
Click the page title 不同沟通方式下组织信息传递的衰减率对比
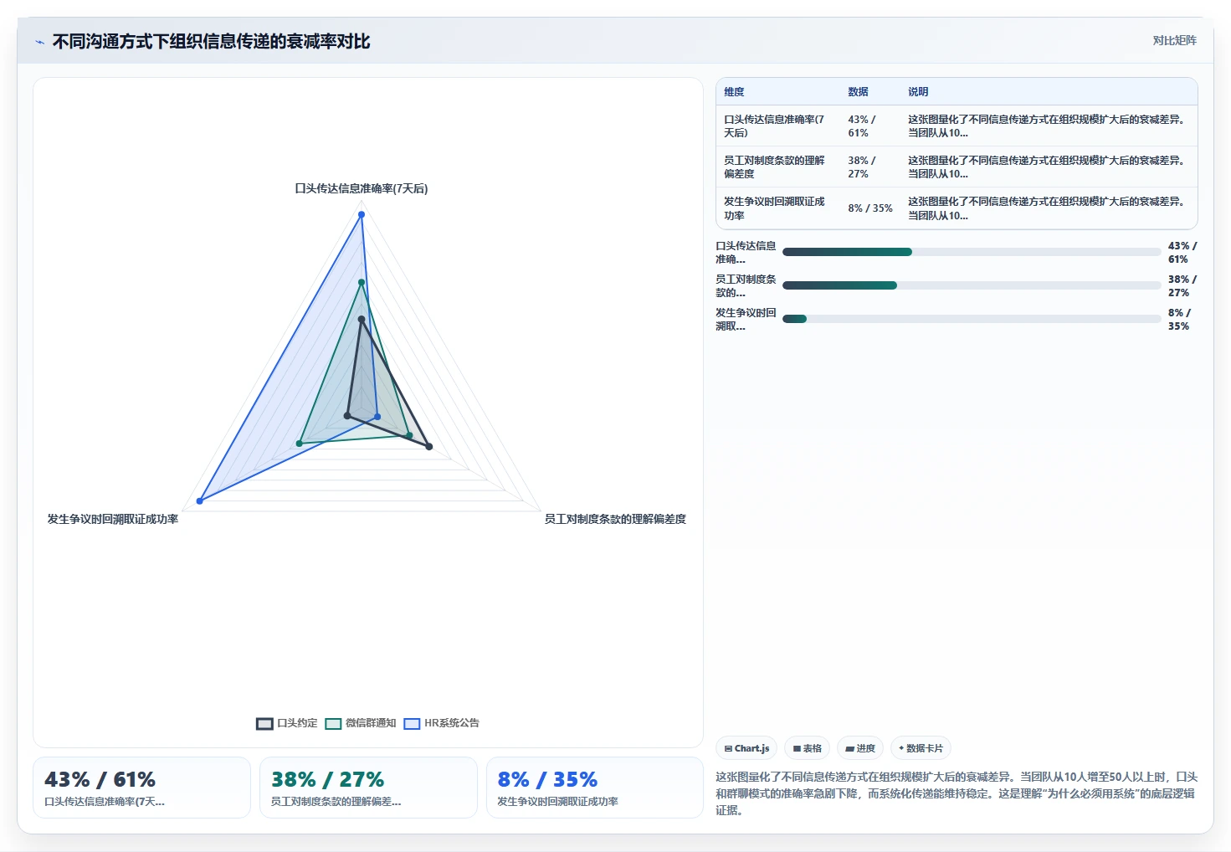tap(211, 42)
